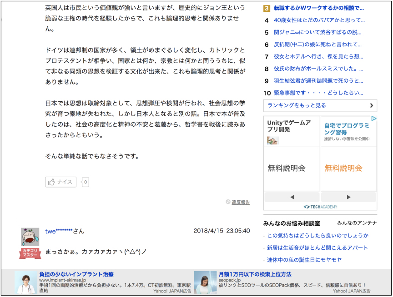Image resolution: width=393 pixels, height=297 pixels.
Task: Click Unityでゲームアプリ開発 ad title
Action: click(x=289, y=126)
